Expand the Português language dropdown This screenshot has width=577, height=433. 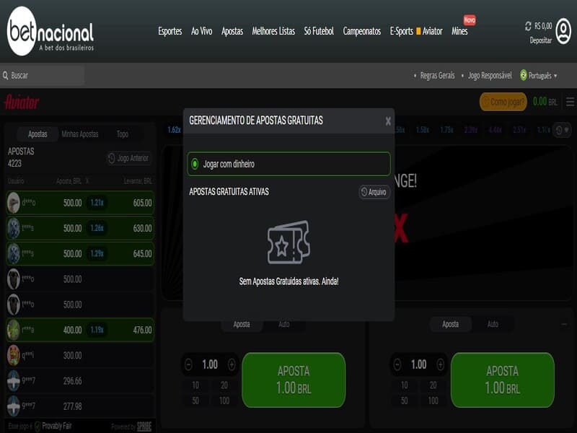pos(539,75)
